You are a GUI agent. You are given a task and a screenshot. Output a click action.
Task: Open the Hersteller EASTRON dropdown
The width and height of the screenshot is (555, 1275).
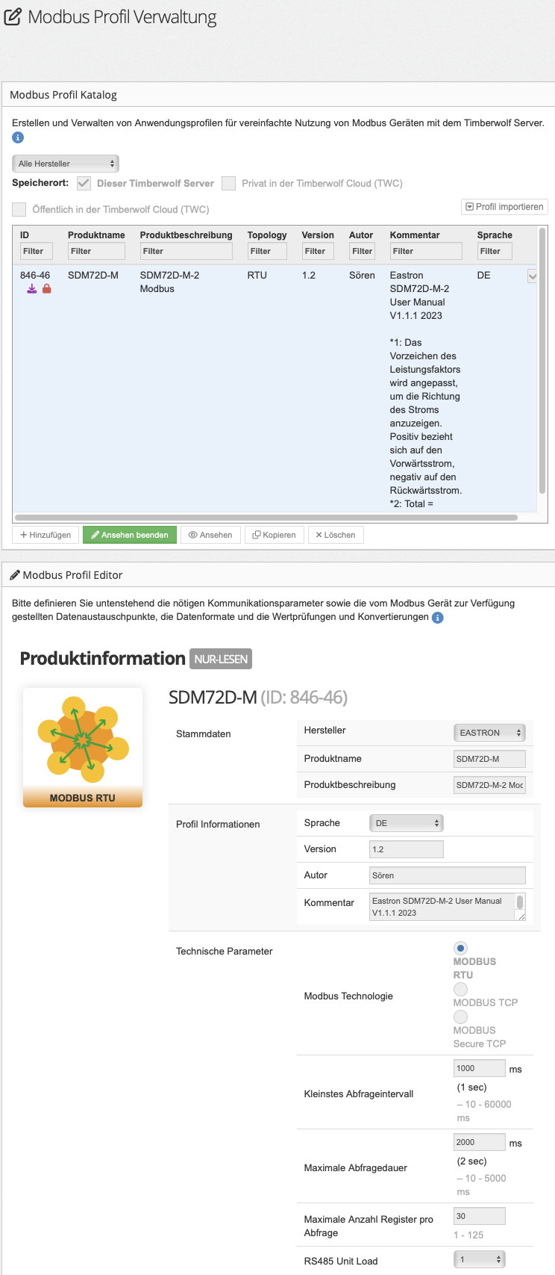coord(489,733)
